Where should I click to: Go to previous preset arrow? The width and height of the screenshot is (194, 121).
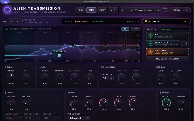click(x=123, y=10)
